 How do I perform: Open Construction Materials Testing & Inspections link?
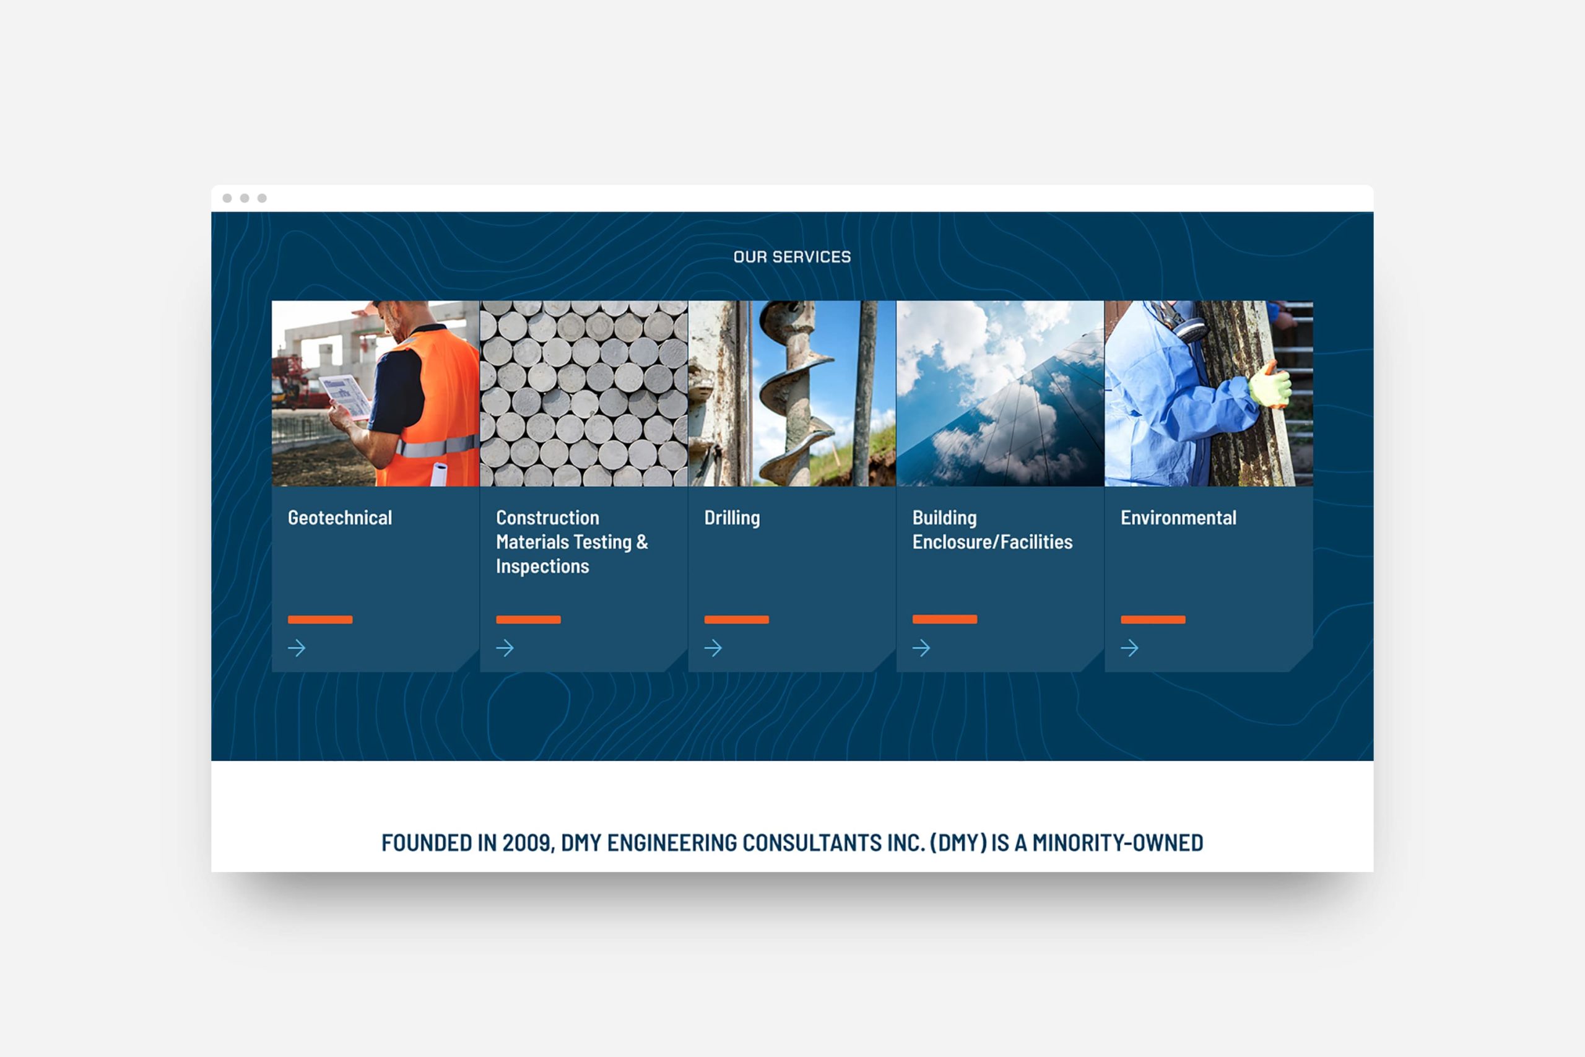click(x=571, y=542)
